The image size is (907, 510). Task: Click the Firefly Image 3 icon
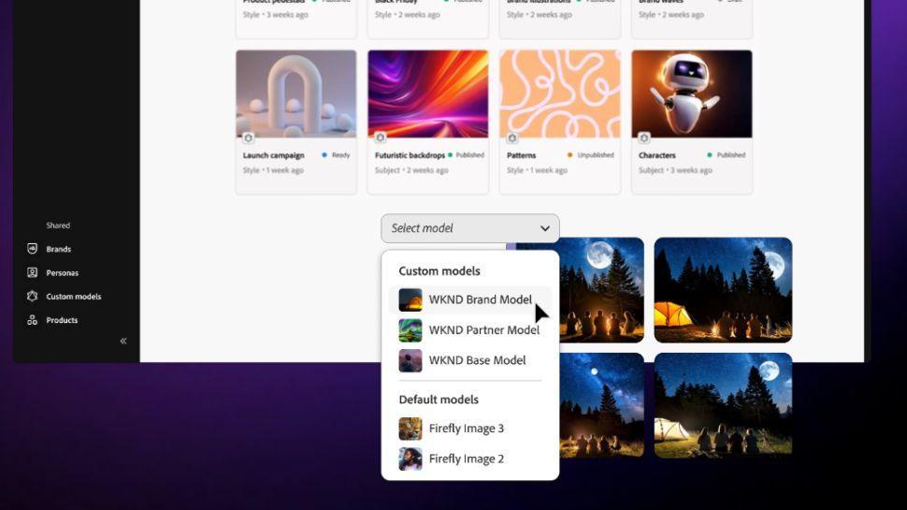point(410,429)
